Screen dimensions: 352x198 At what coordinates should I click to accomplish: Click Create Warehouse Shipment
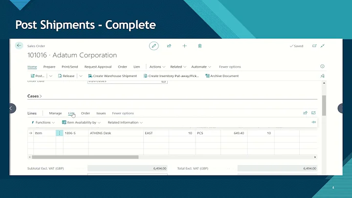[112, 76]
